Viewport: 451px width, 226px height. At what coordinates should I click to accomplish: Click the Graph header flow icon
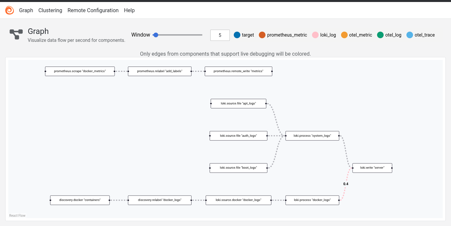tap(16, 34)
